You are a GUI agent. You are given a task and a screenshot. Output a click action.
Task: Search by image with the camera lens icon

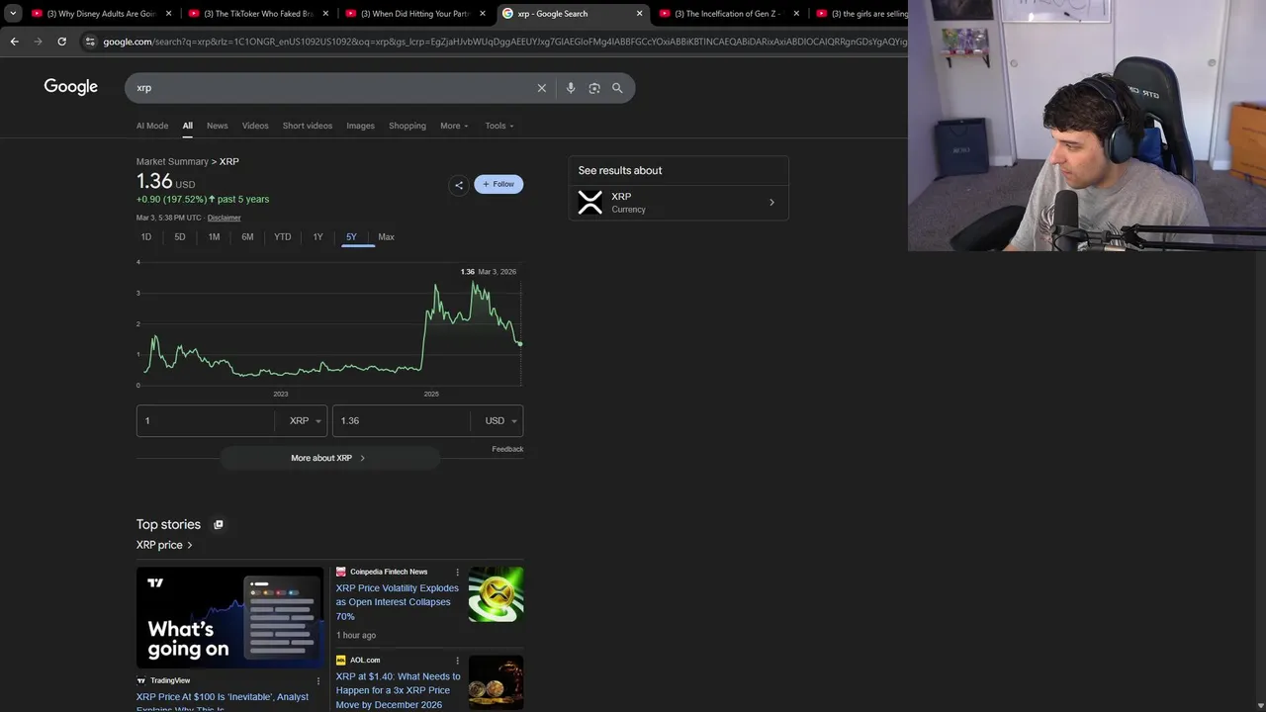[x=594, y=88]
